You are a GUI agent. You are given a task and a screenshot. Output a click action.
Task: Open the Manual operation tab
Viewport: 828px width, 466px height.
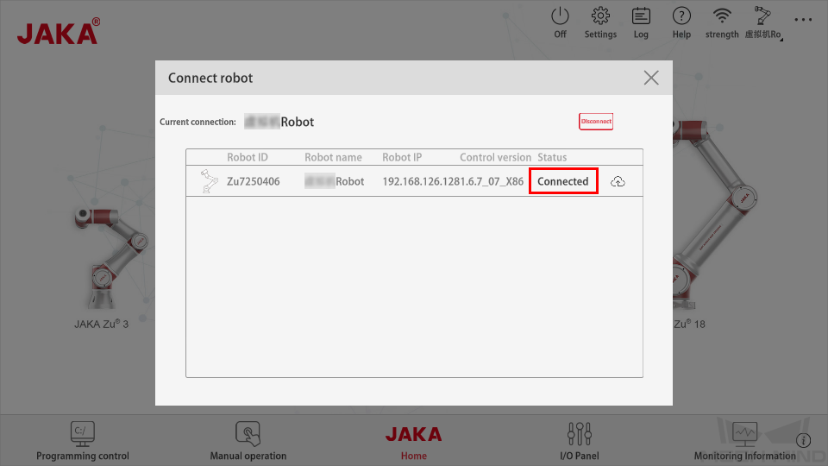(x=248, y=441)
